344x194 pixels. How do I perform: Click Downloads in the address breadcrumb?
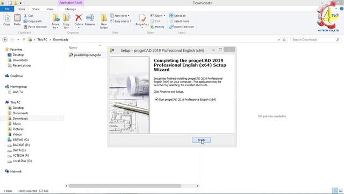coord(61,39)
